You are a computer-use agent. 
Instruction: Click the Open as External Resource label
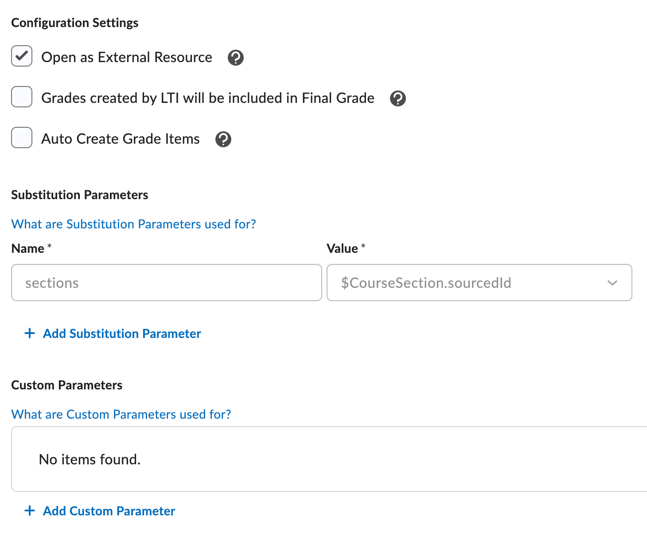127,57
